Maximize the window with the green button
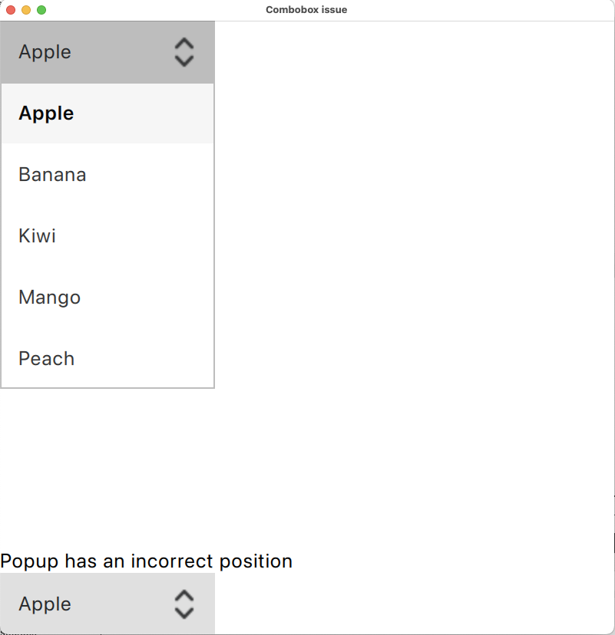615x635 pixels. click(41, 10)
